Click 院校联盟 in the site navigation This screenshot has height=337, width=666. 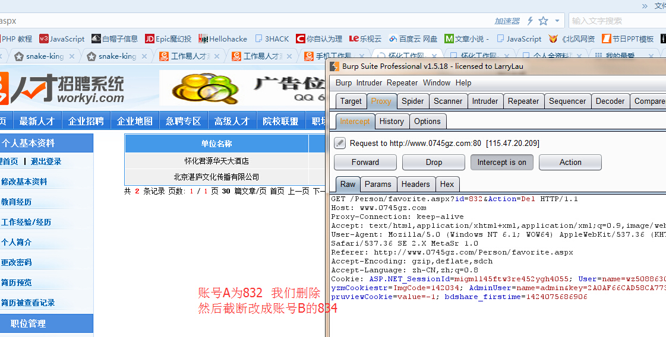281,121
